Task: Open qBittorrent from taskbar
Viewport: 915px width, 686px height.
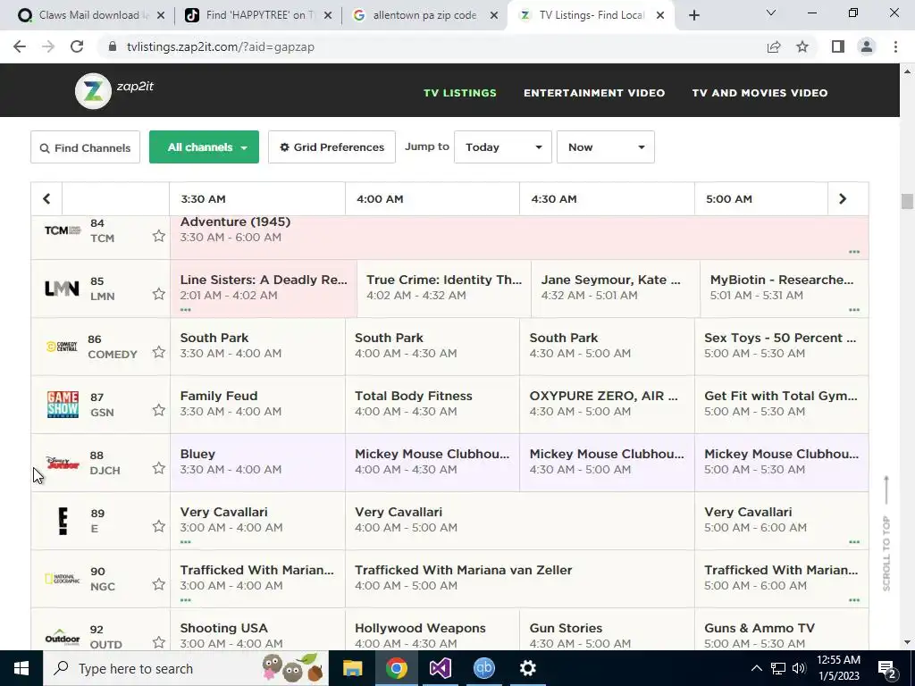Action: pos(483,668)
